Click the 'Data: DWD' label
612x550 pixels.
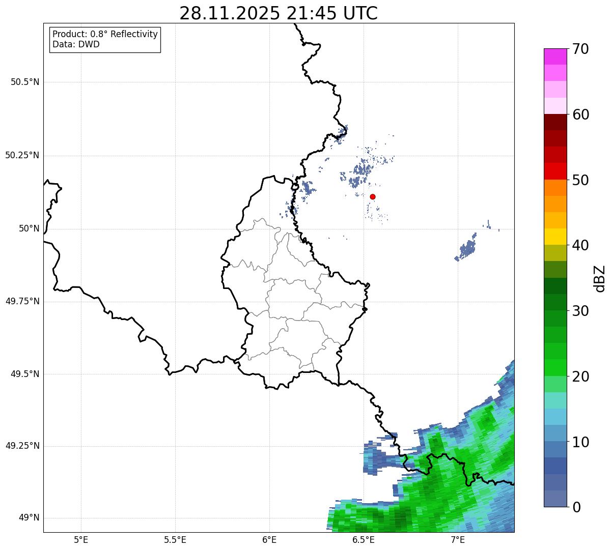coord(76,44)
